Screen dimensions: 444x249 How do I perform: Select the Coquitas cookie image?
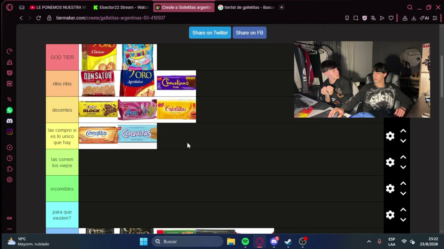click(137, 136)
